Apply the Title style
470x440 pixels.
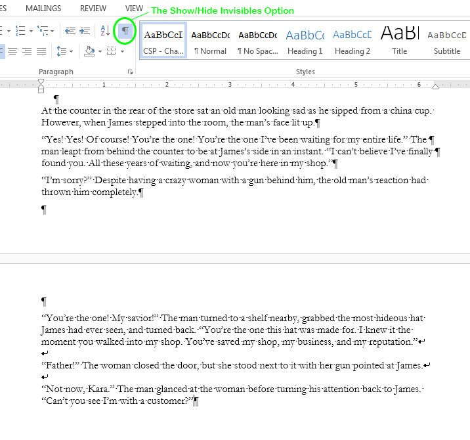400,40
